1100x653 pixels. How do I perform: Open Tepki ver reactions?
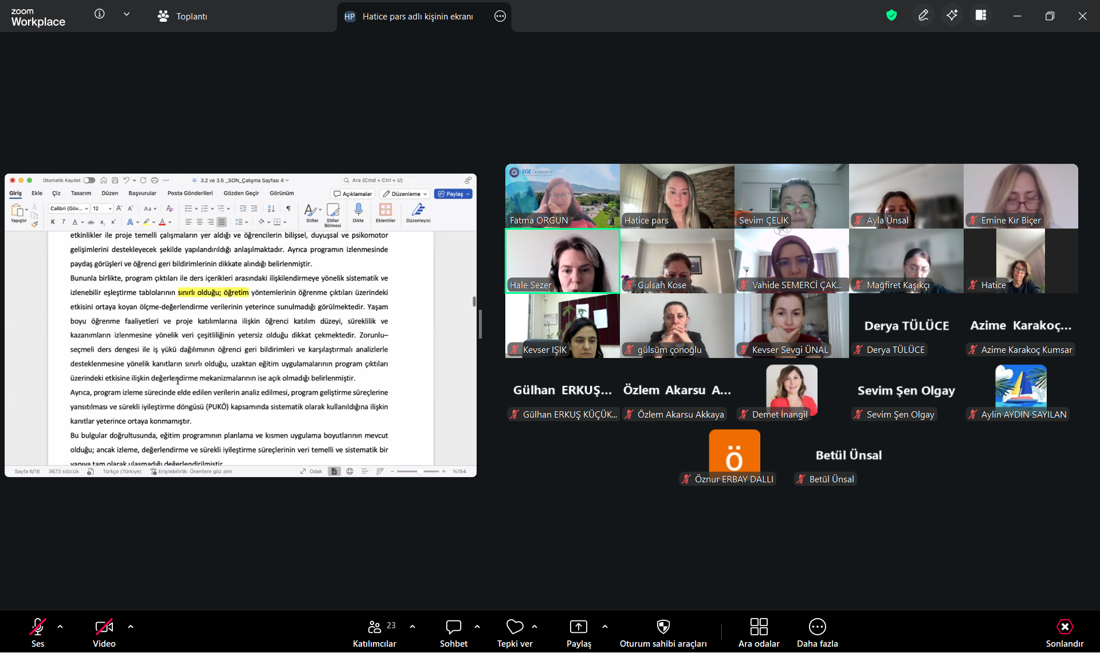pos(515,632)
